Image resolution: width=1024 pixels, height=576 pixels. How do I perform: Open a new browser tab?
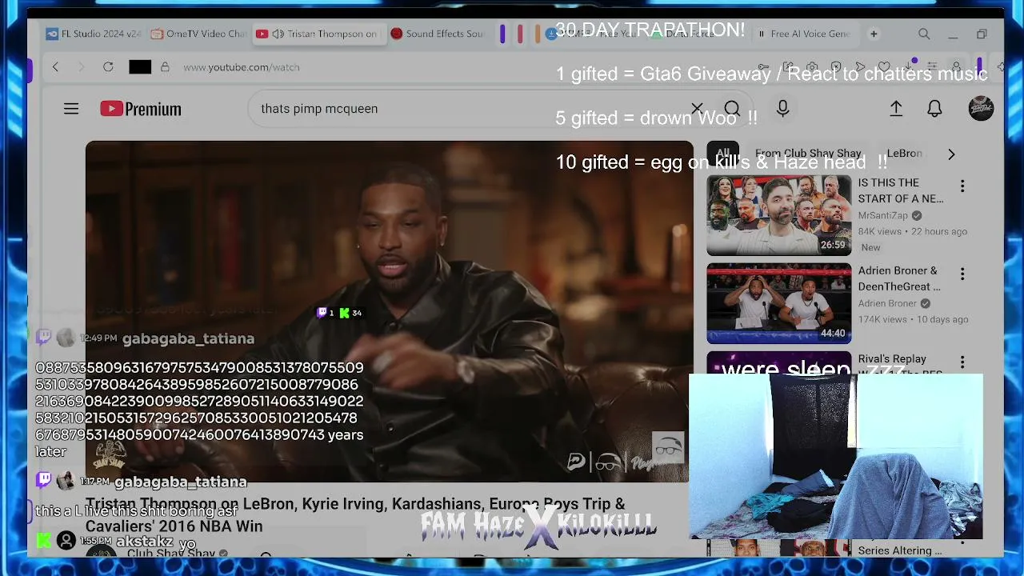tap(874, 34)
